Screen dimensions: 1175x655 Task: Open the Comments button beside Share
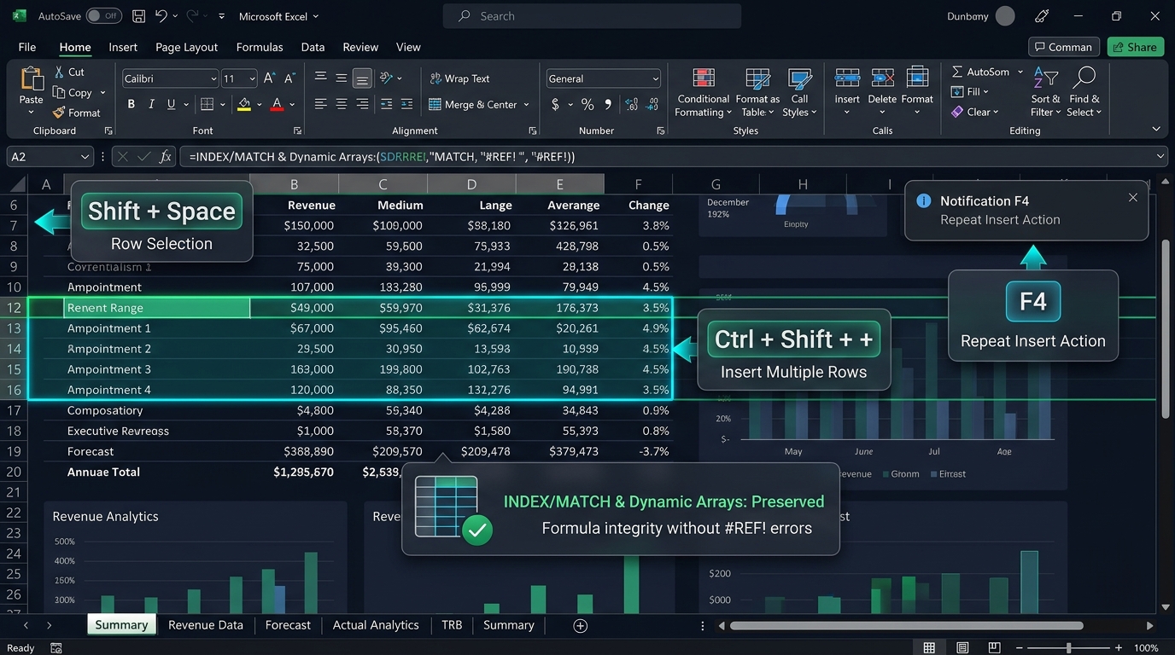[1063, 47]
